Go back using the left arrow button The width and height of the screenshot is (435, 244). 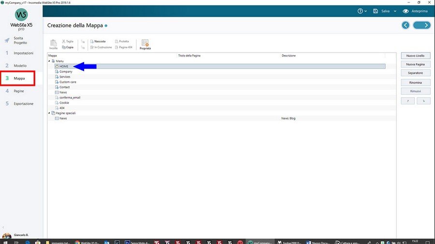tap(406, 25)
